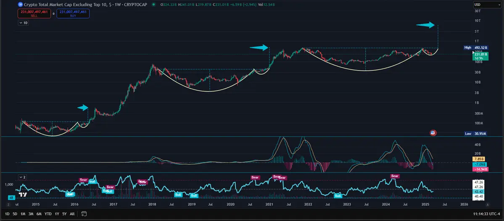This screenshot has width=504, height=221.
Task: Select the 5D time range
Action: [15, 213]
